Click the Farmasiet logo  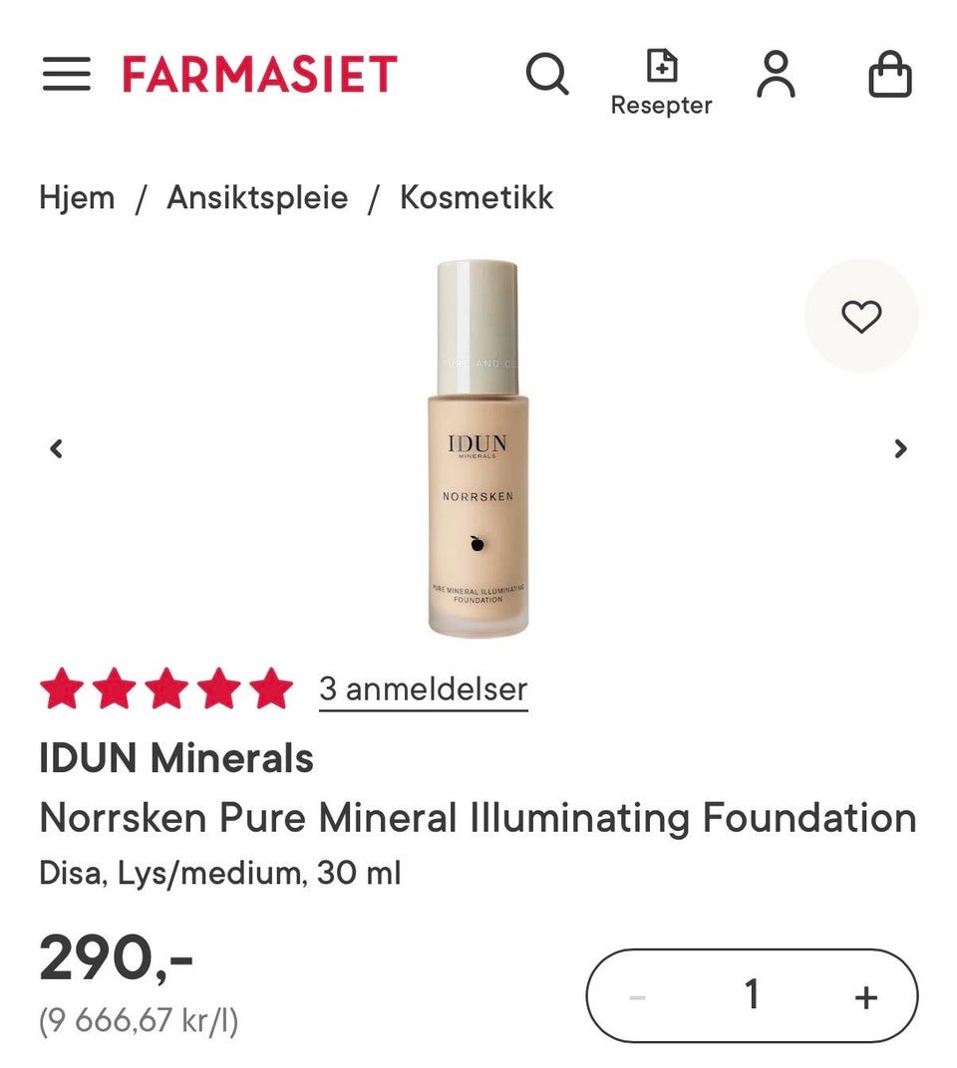point(259,74)
